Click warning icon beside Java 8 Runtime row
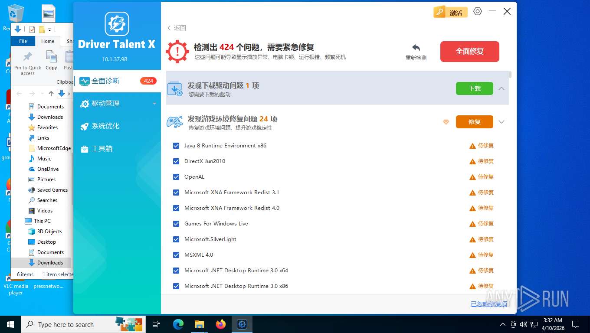 click(x=473, y=146)
